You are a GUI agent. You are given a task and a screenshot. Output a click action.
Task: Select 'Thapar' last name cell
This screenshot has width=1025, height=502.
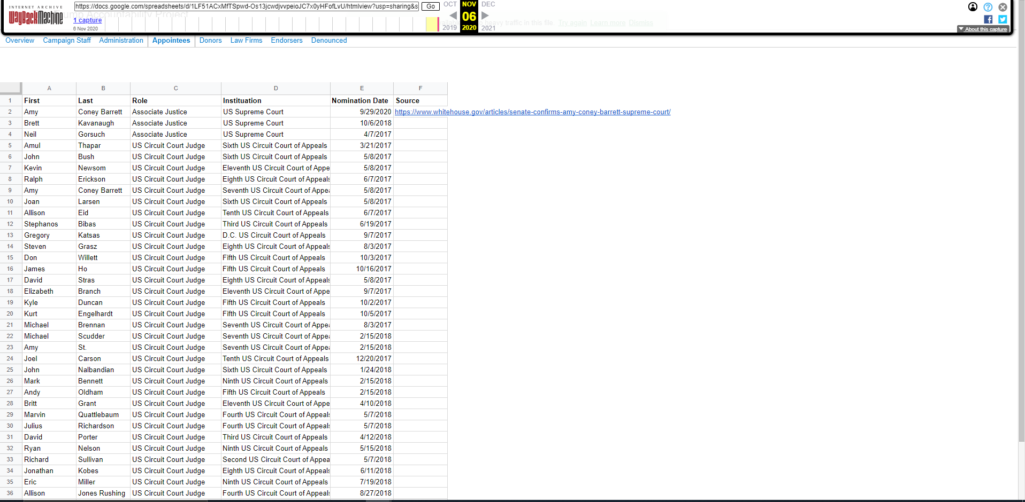pyautogui.click(x=103, y=146)
